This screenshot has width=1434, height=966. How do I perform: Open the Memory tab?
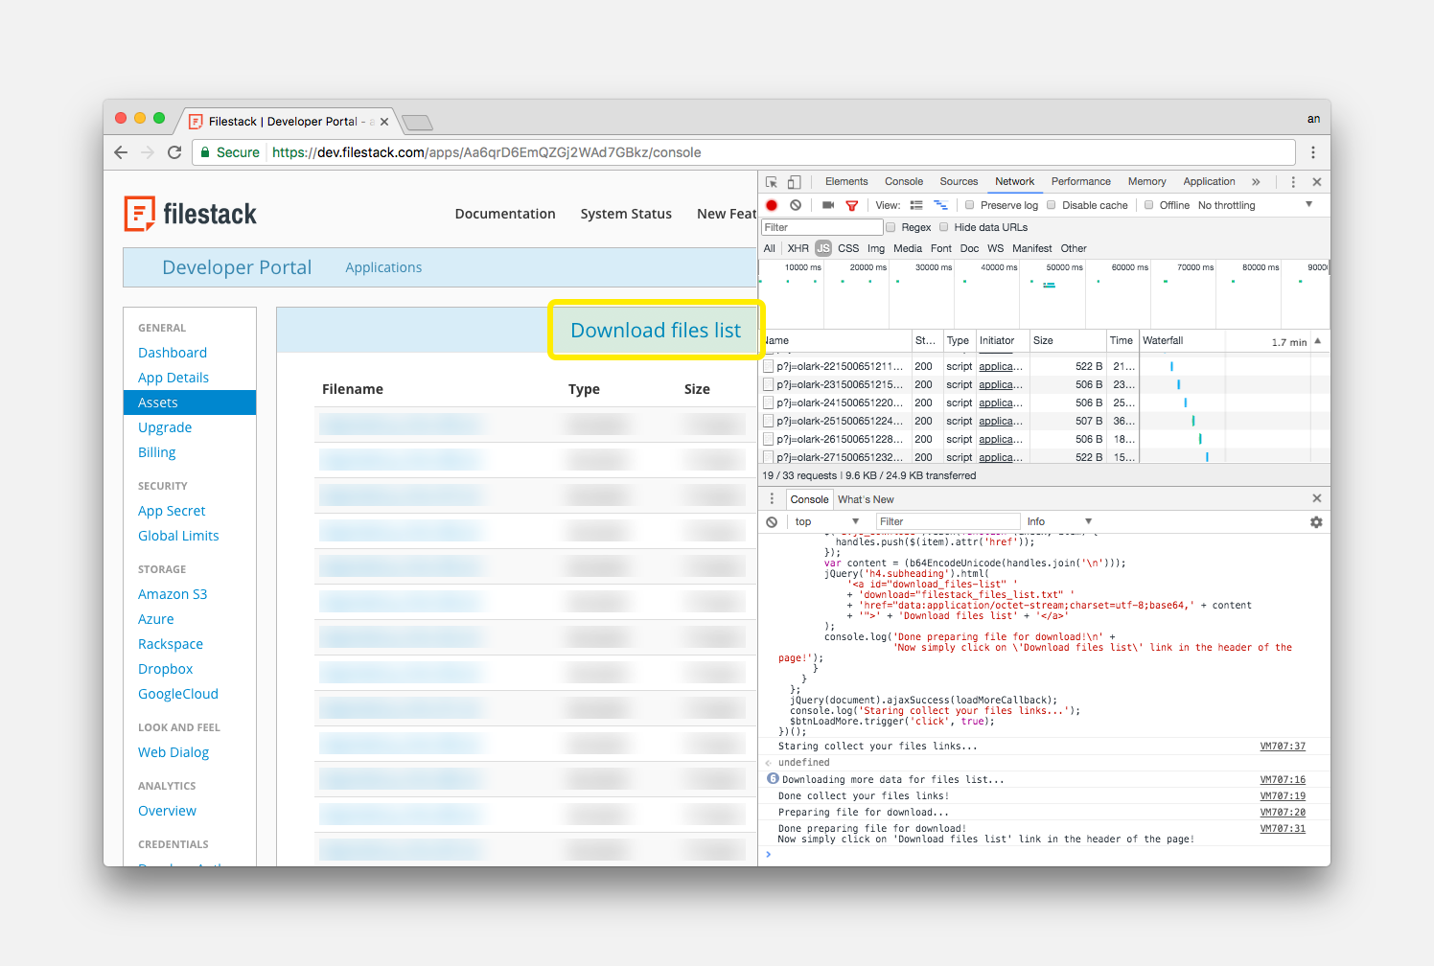(1146, 181)
